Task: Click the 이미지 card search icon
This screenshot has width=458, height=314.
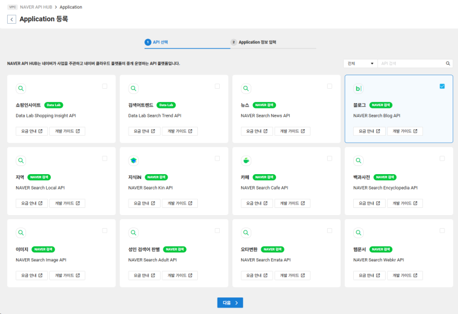Action: click(21, 232)
